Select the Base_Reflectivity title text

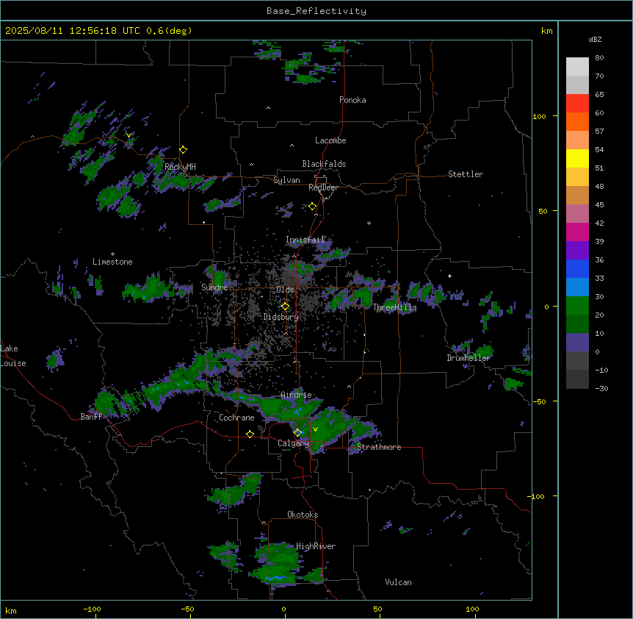coord(316,11)
